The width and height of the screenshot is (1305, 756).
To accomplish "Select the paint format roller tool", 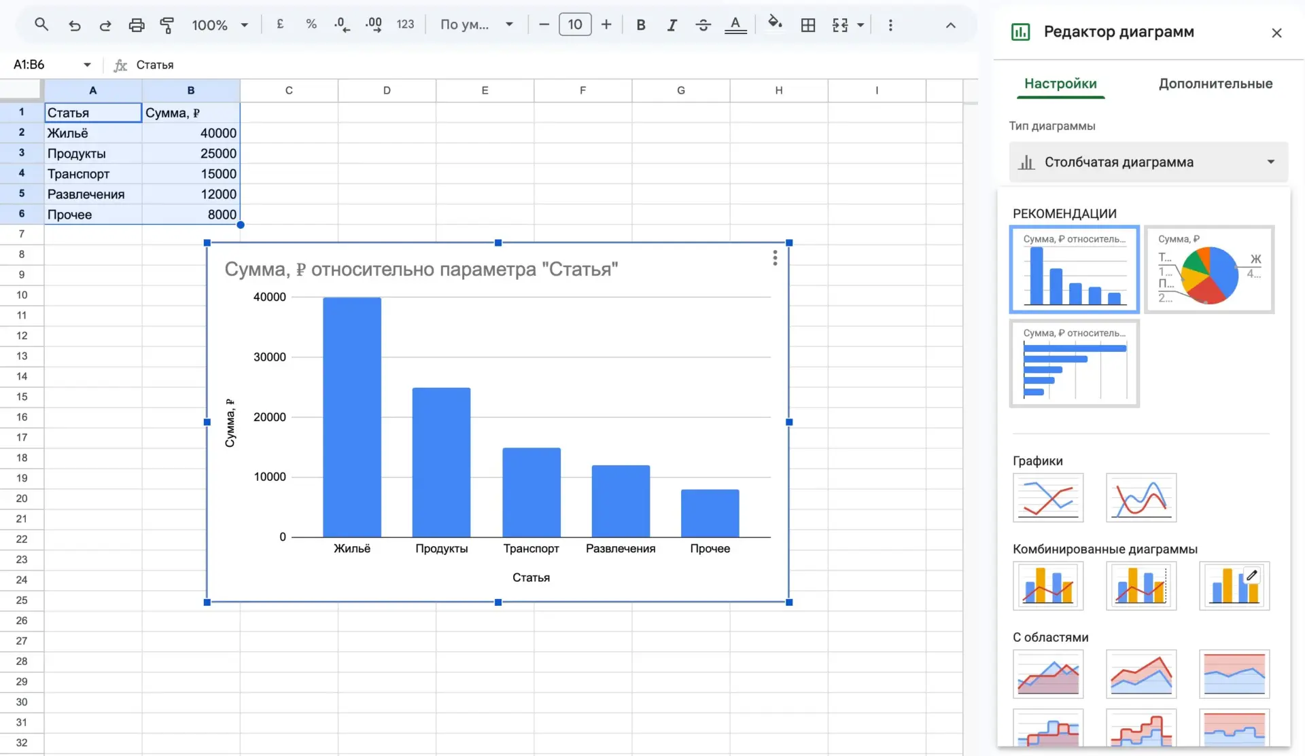I will (x=167, y=25).
